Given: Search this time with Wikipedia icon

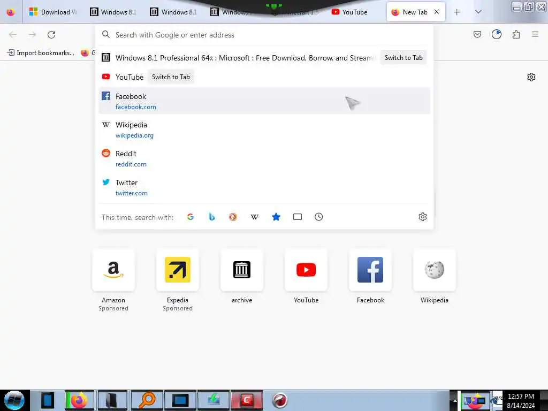Looking at the screenshot, I should (254, 217).
